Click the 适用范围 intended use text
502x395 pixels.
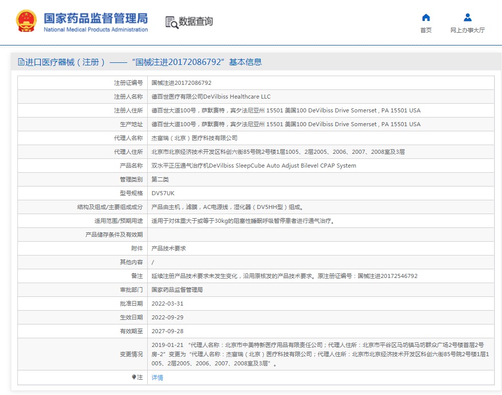(243, 221)
